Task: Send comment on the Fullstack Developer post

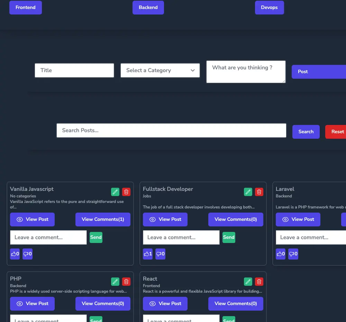Action: click(229, 237)
